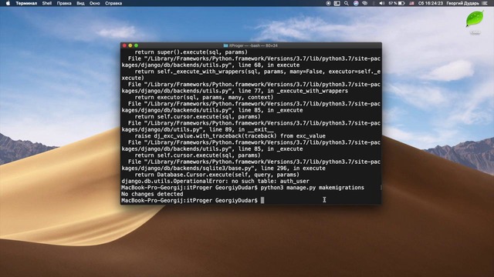Close the Terminal window
The height and width of the screenshot is (277, 494).
click(124, 45)
